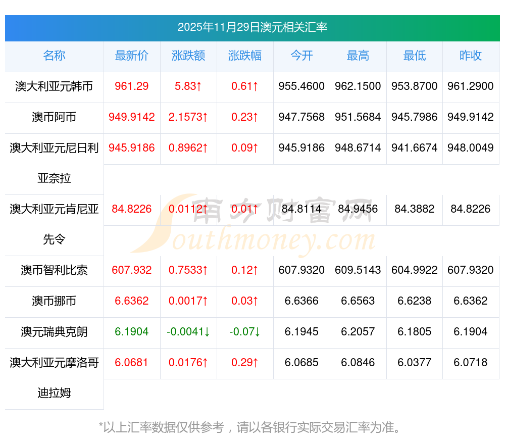
Task: Click the 涨跌额 column header
Action: [188, 56]
